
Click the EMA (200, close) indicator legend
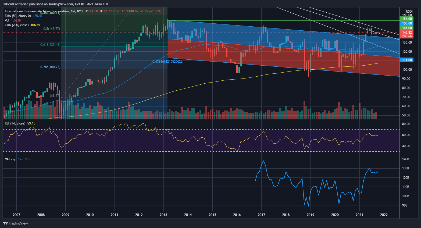tap(23, 25)
